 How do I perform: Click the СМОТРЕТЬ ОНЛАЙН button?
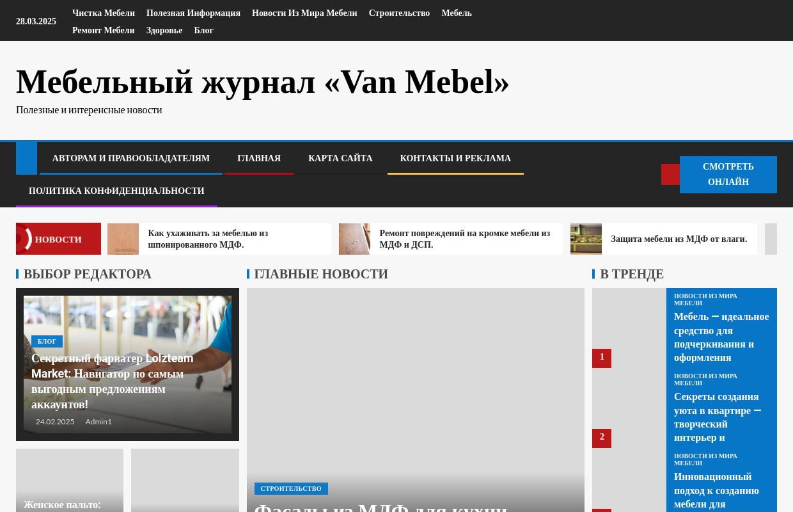tap(728, 174)
